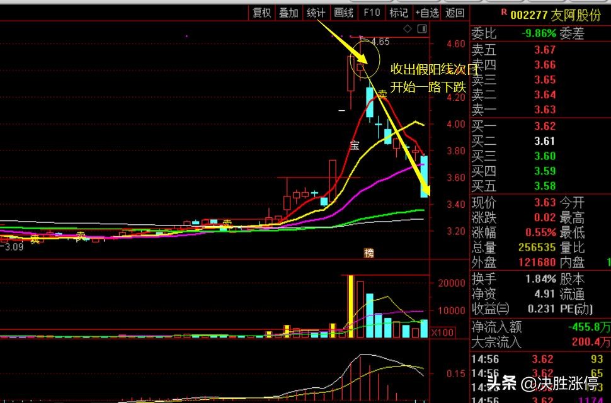Open the 统计 statistics menu
Viewport: 611px width, 403px height.
316,13
